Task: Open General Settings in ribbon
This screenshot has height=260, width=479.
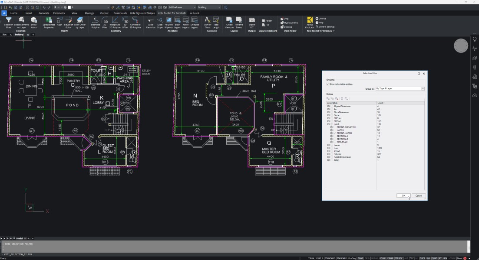Action: point(325,27)
